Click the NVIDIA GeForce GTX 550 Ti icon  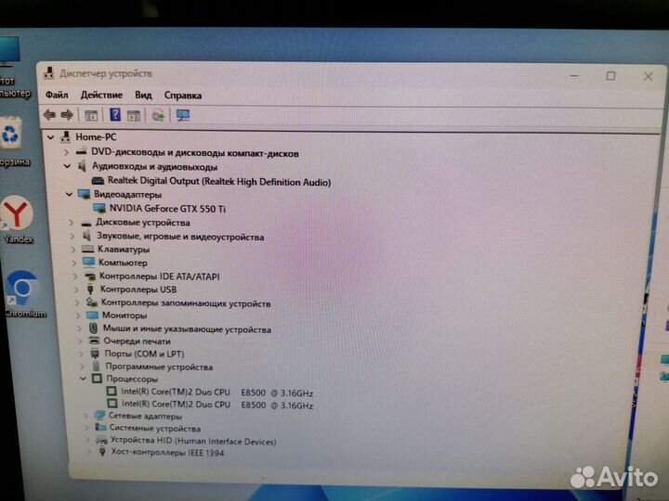99,209
